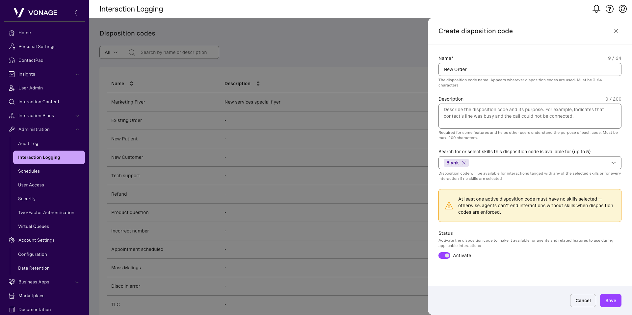Screen dimensions: 632x315
Task: Click the notifications bell icon
Action: (596, 9)
